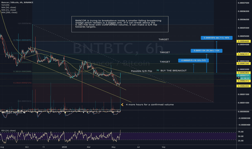Select the '1(0.00005696)' Fibonacci level label
The width and height of the screenshot is (252, 149).
tap(25, 24)
